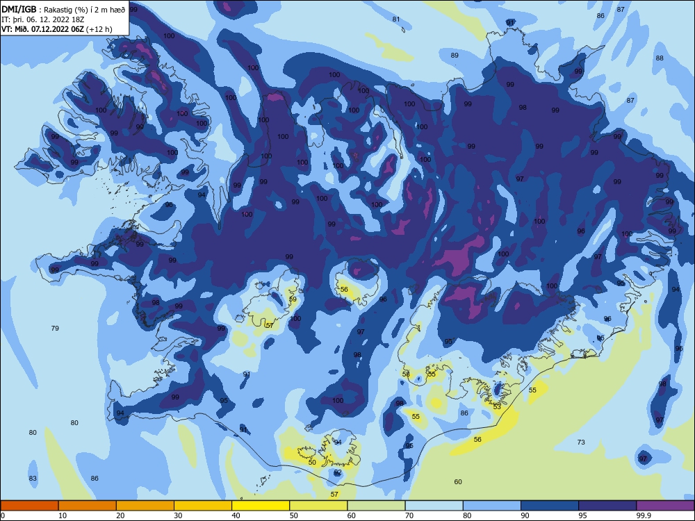
Task: Click the map value "79" in the western sea
Action: [x=55, y=329]
